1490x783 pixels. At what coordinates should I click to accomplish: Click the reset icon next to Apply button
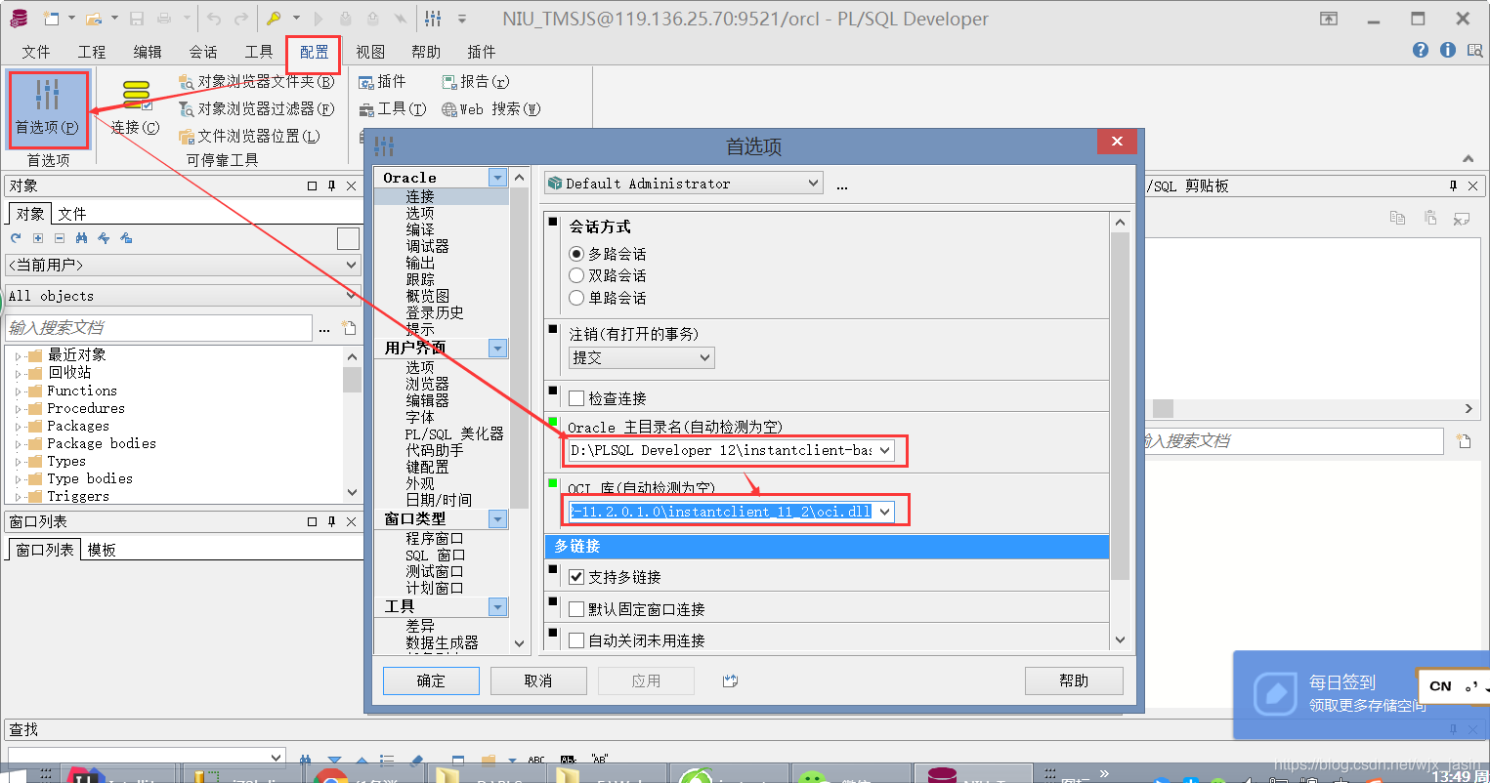pyautogui.click(x=730, y=680)
